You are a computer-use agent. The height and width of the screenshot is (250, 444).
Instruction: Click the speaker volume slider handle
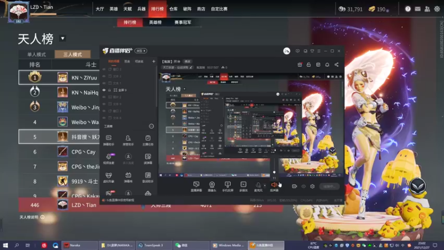tap(274, 172)
